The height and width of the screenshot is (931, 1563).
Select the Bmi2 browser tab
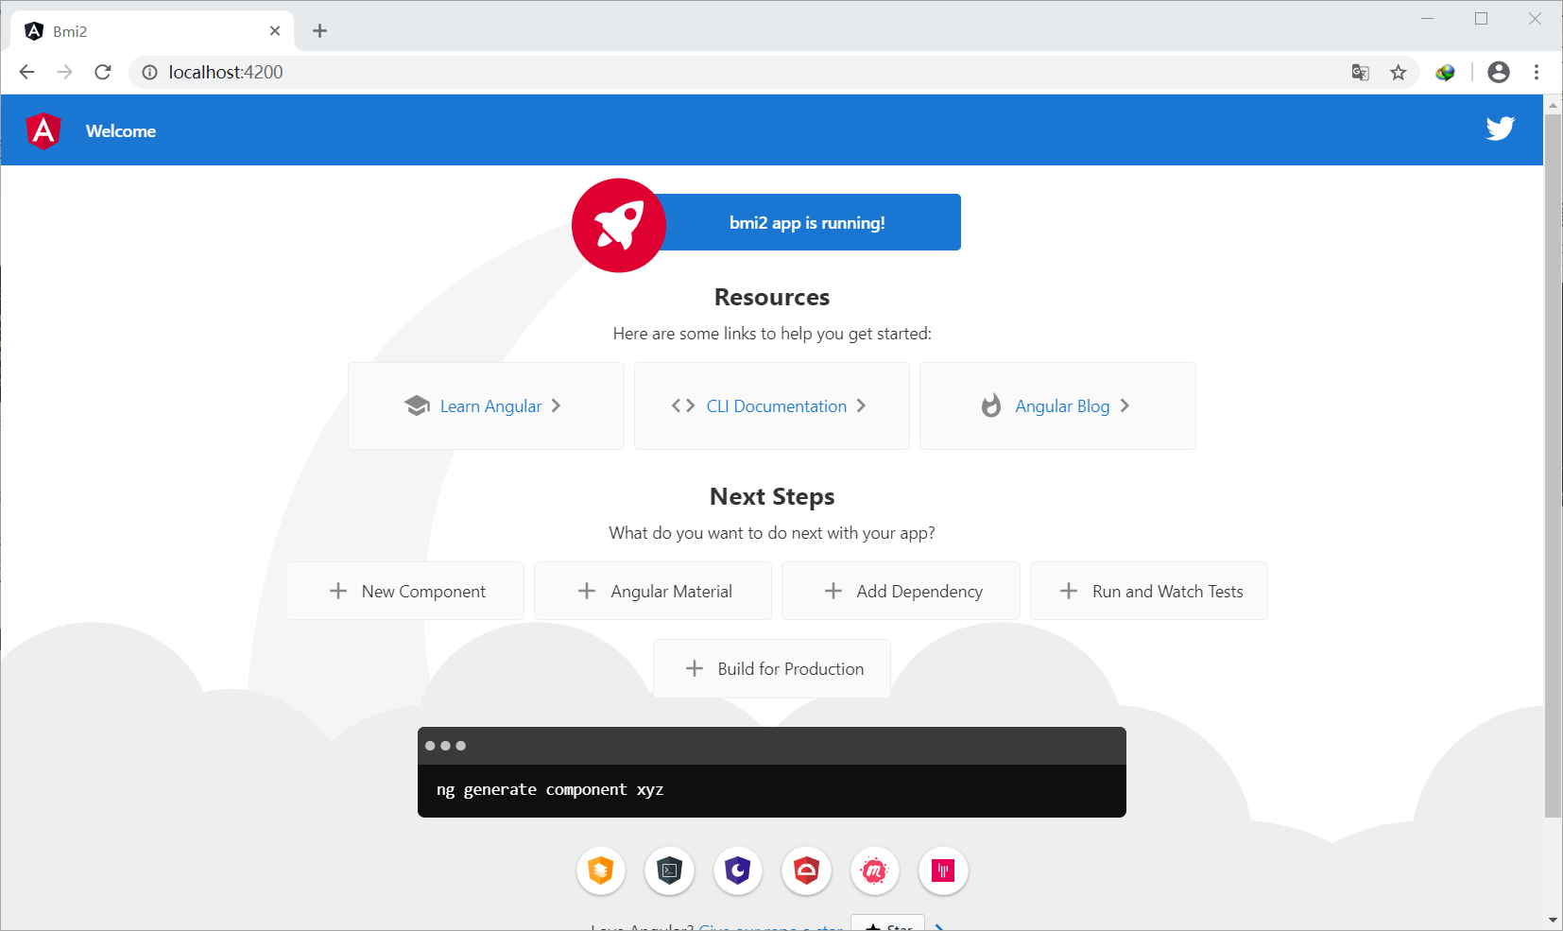[151, 31]
